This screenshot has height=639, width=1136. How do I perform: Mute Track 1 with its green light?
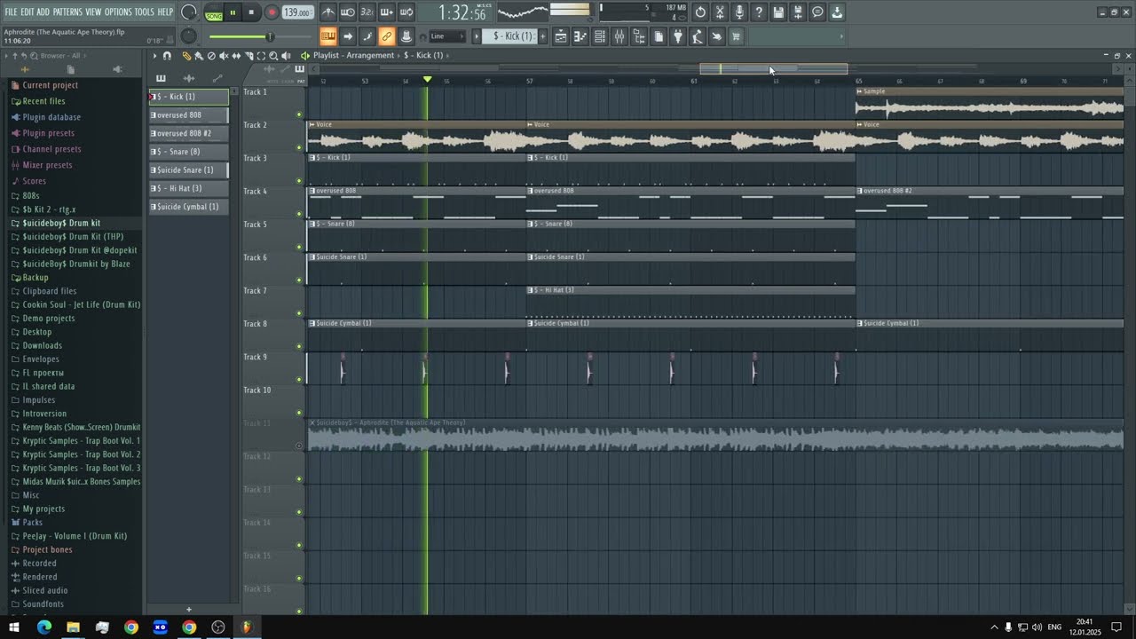click(x=299, y=114)
